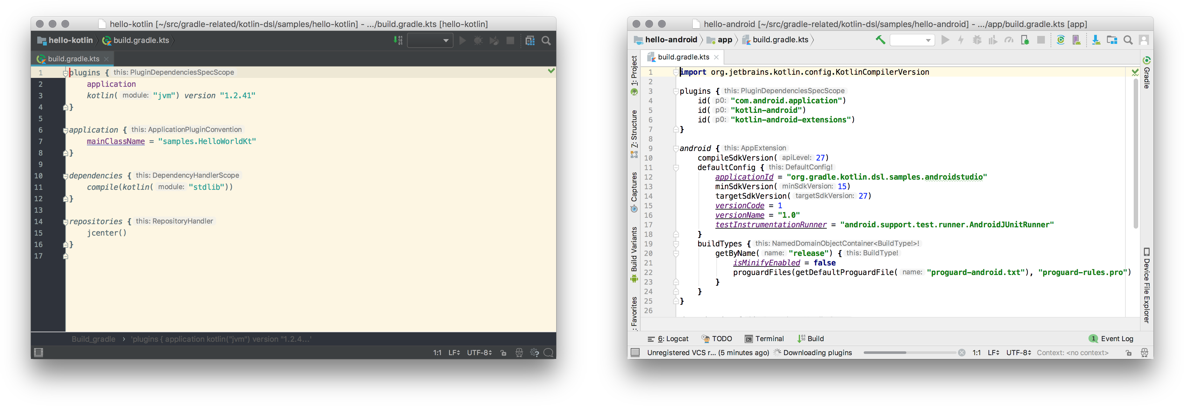
Task: Toggle the Hector inspector icon in Android status bar
Action: pos(1144,352)
